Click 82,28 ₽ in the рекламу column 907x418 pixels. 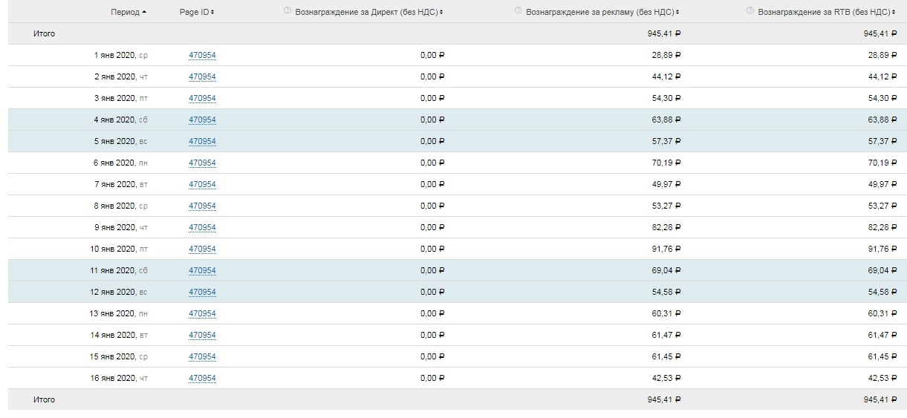coord(666,228)
